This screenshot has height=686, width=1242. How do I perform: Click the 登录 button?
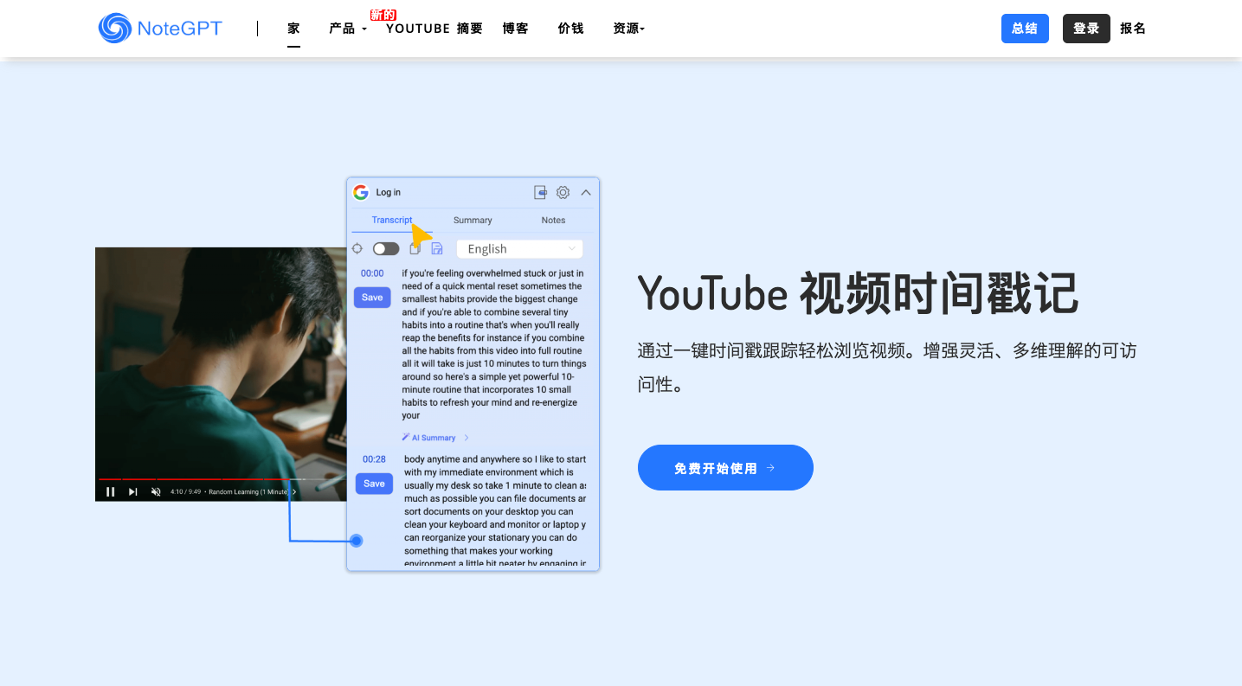coord(1086,29)
